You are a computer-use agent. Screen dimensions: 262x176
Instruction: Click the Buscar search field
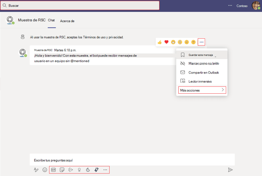pyautogui.click(x=80, y=6)
